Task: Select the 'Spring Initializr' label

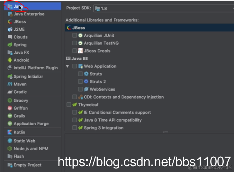Action: 28,76
